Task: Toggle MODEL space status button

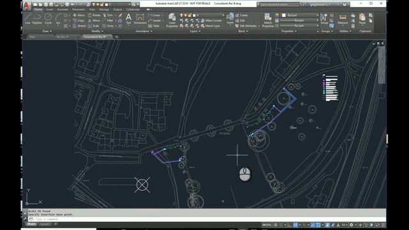Action: tap(267, 225)
